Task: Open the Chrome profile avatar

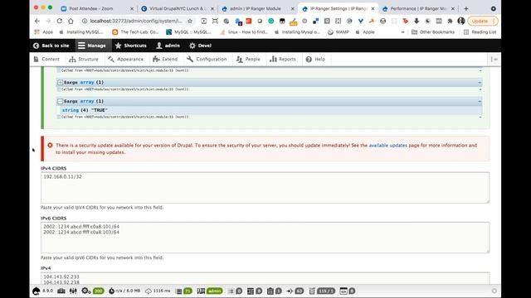Action: pos(461,21)
